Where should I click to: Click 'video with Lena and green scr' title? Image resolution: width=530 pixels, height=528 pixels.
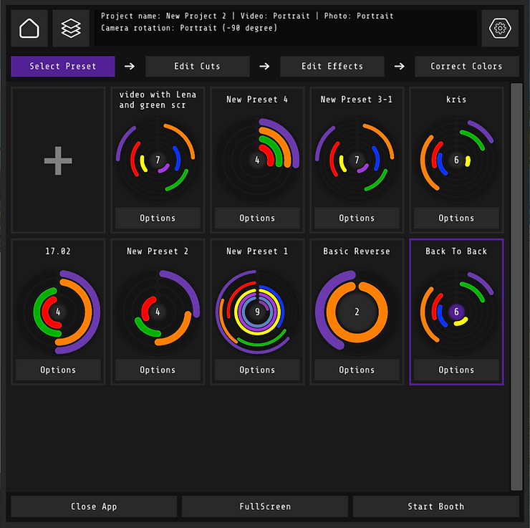[x=158, y=100]
